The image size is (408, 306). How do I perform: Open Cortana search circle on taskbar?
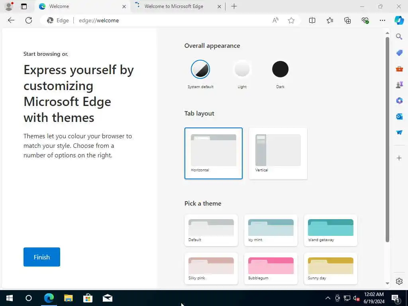29,298
